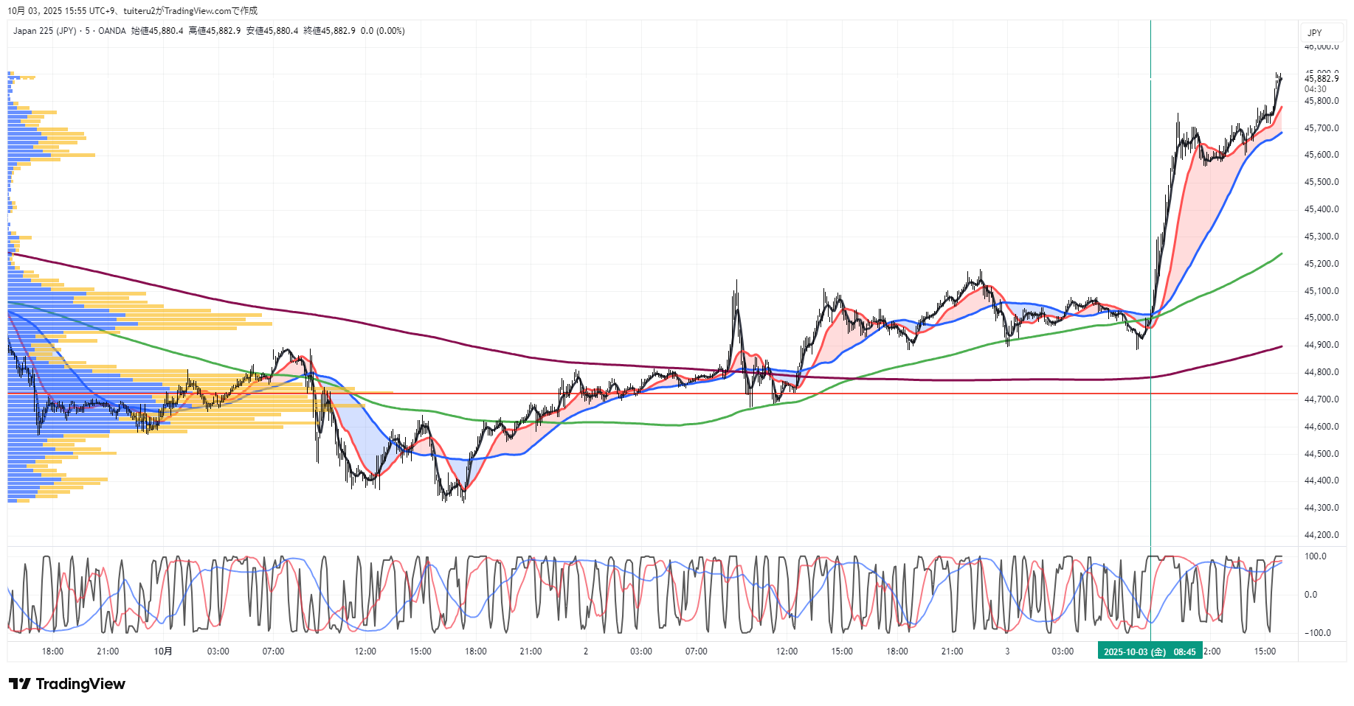The height and width of the screenshot is (706, 1354).
Task: Click the 10月 label on time axis
Action: (163, 651)
